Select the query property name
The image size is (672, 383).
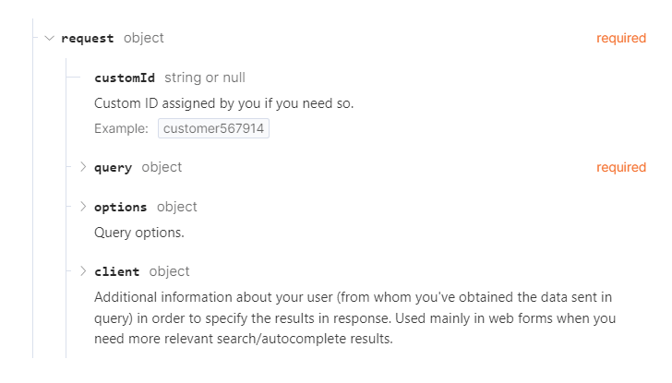[x=113, y=168]
